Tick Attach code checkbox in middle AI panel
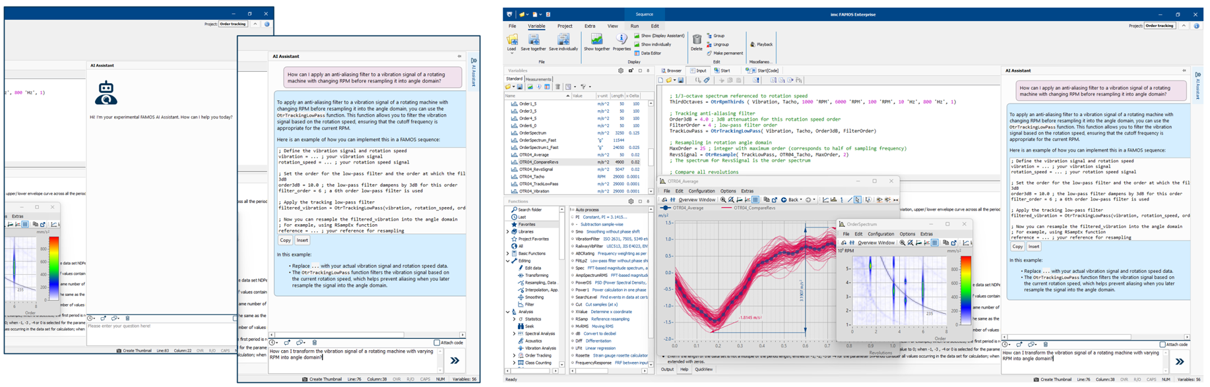 coord(437,343)
